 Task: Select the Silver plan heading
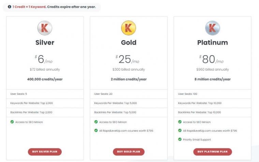tap(45, 43)
